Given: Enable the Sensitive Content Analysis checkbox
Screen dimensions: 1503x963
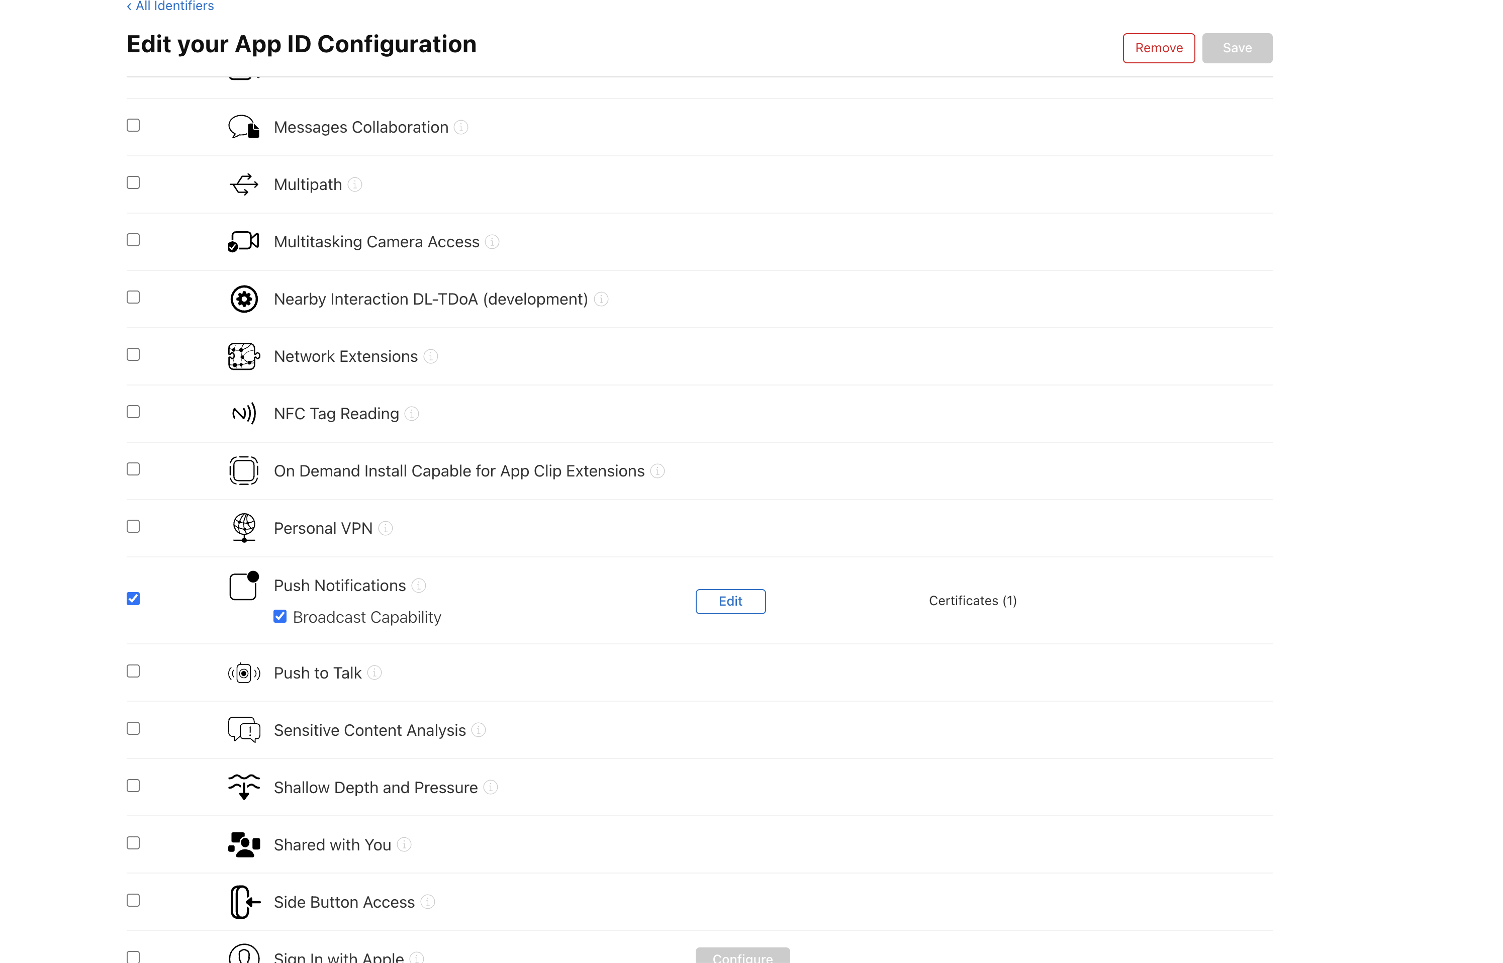Looking at the screenshot, I should 133,728.
